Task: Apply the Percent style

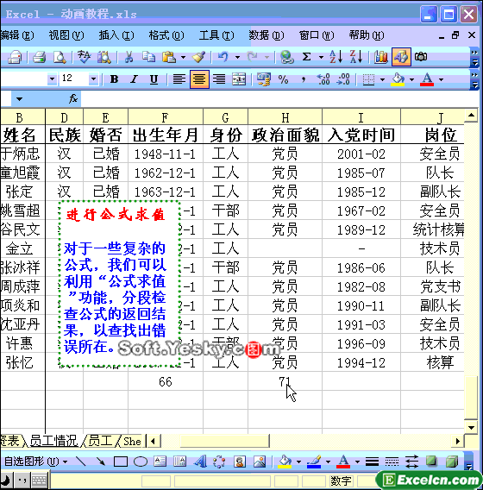Action: pyautogui.click(x=284, y=79)
